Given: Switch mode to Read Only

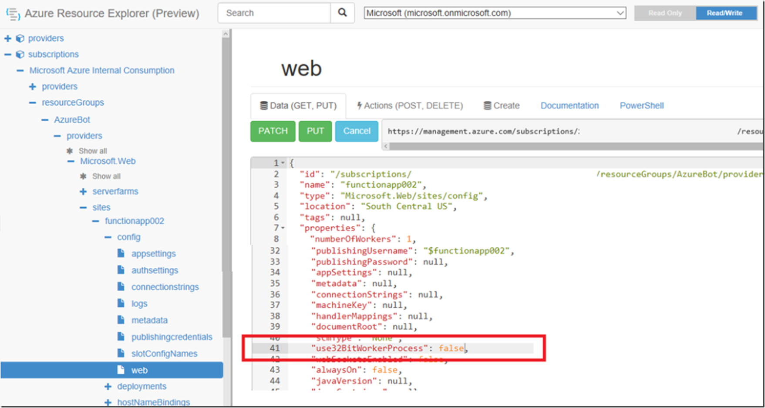Looking at the screenshot, I should pyautogui.click(x=665, y=13).
